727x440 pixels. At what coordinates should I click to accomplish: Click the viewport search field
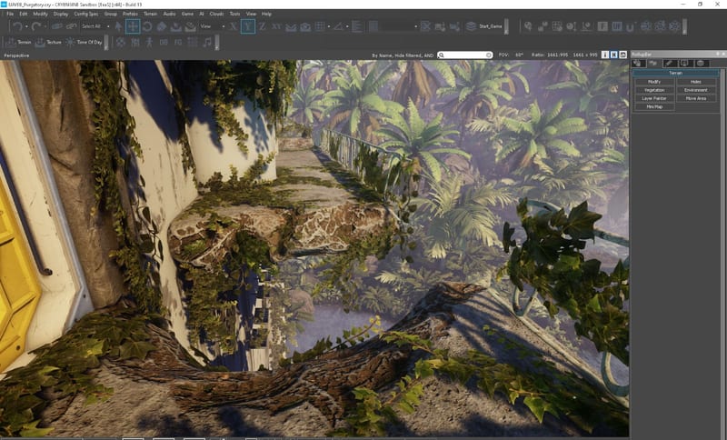click(x=464, y=55)
